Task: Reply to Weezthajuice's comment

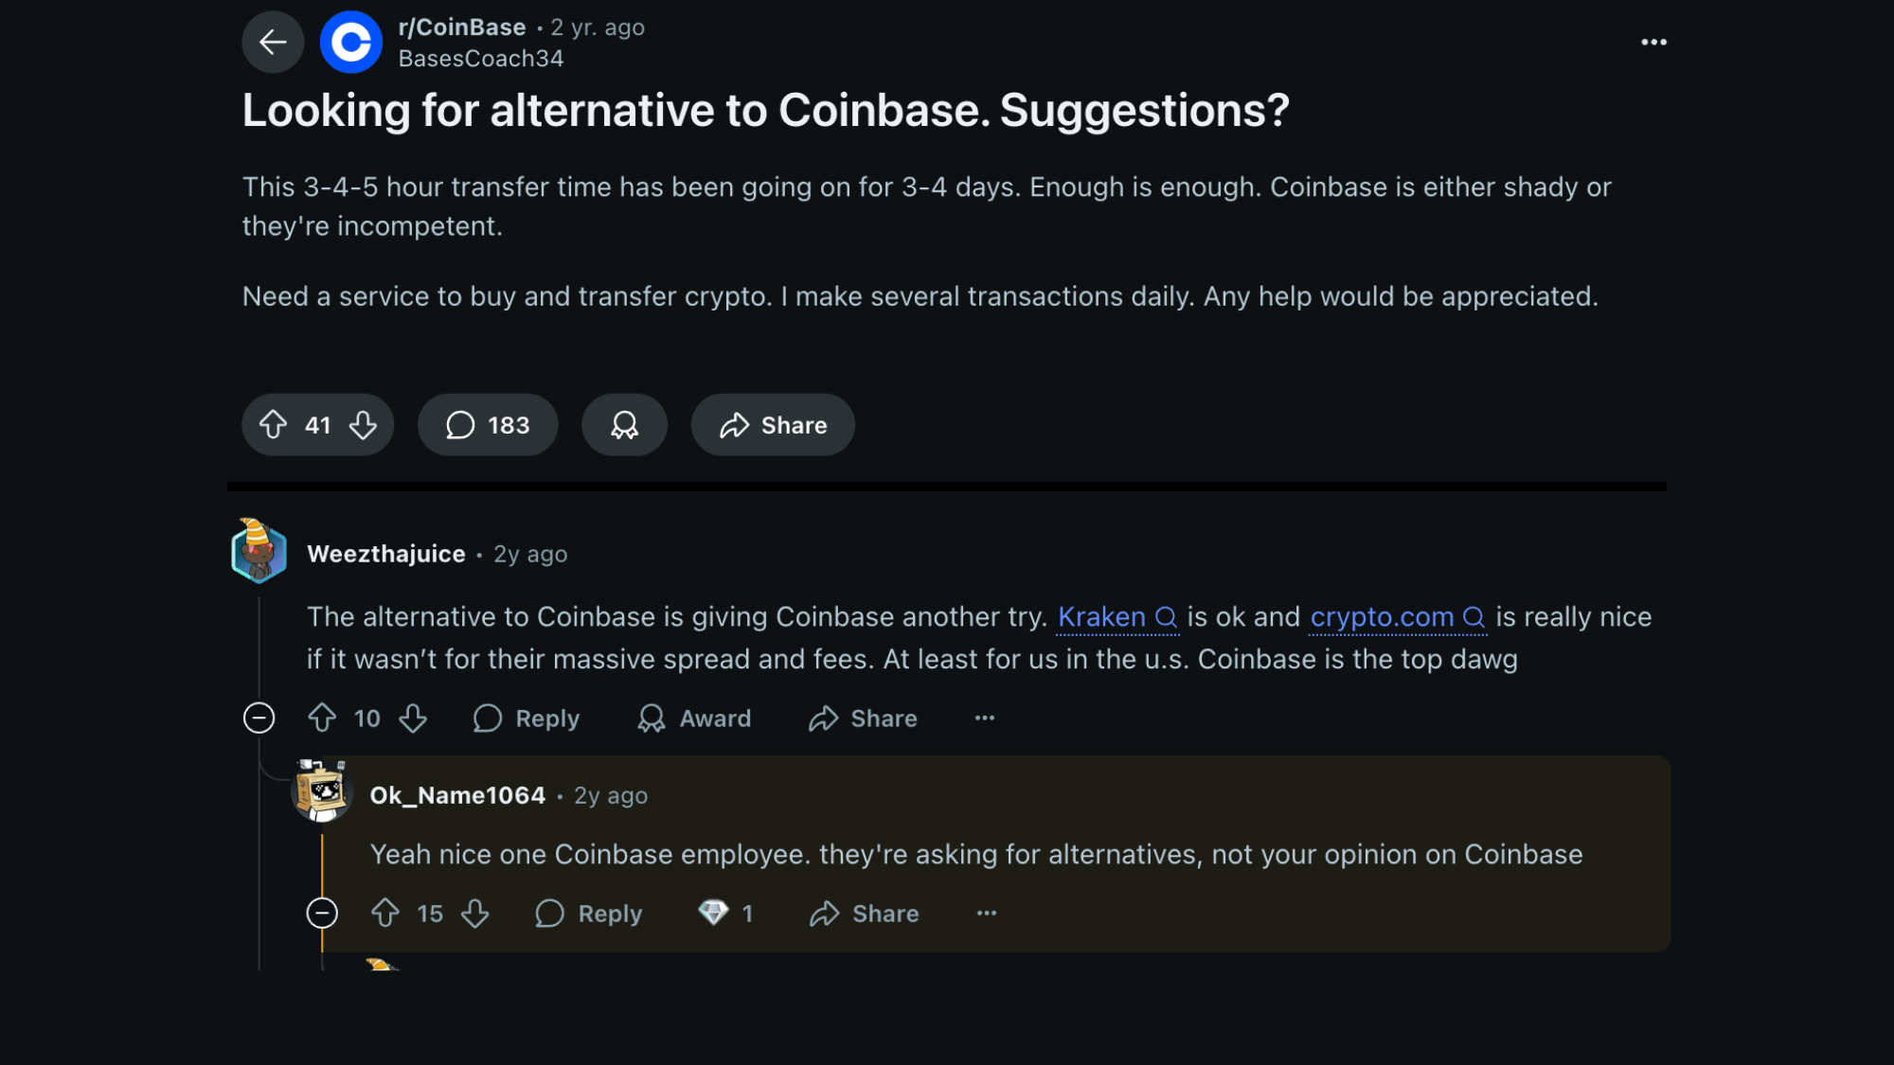Action: point(527,719)
